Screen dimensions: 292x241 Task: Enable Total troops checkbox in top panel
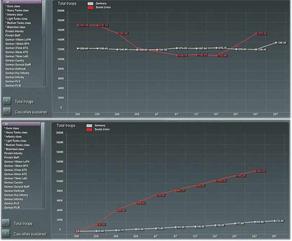[x=7, y=101]
